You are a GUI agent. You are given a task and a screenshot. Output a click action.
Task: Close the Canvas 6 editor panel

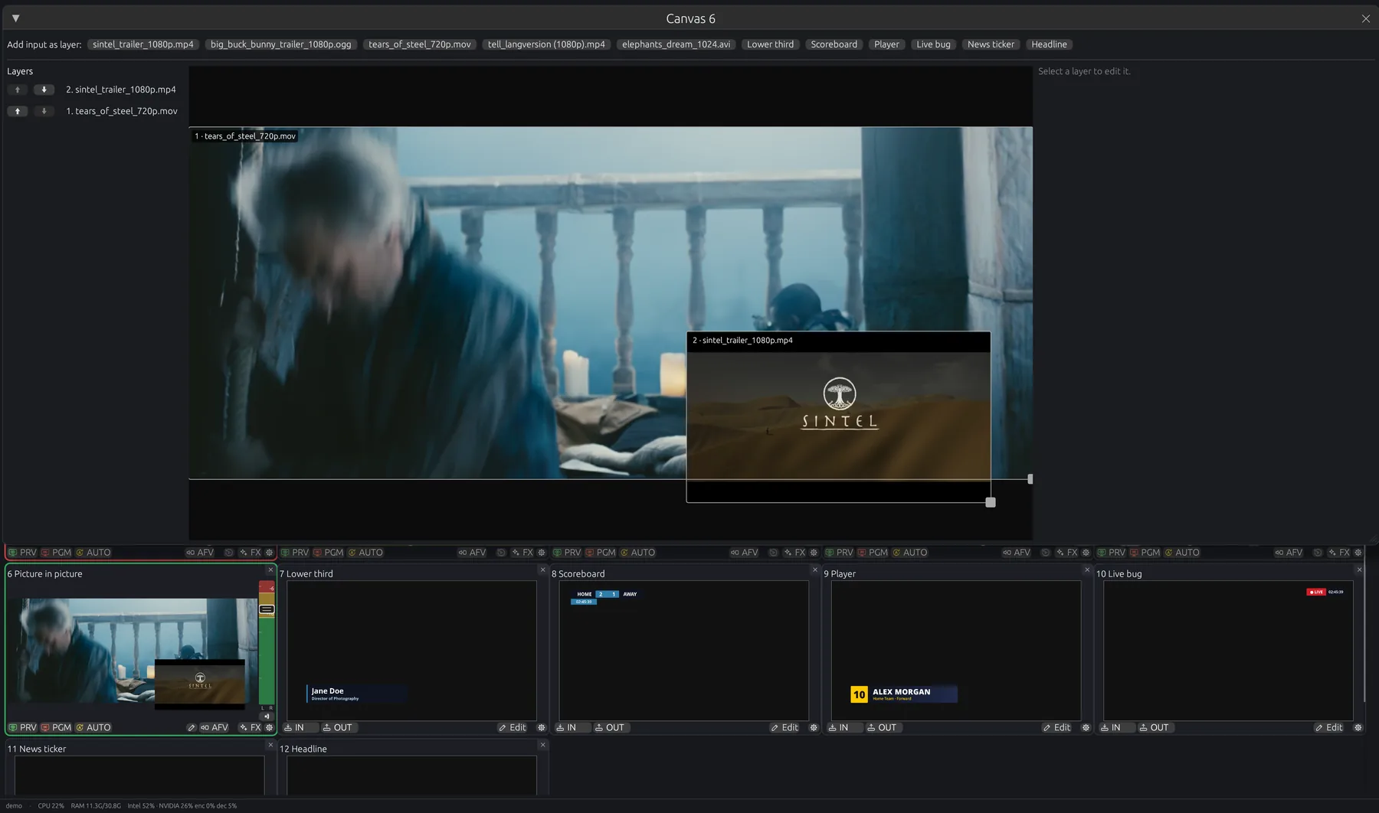pyautogui.click(x=1365, y=18)
